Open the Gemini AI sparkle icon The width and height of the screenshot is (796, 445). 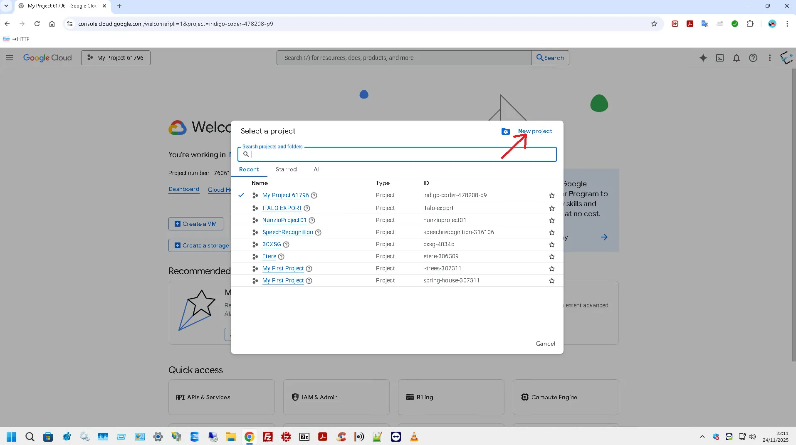point(703,58)
